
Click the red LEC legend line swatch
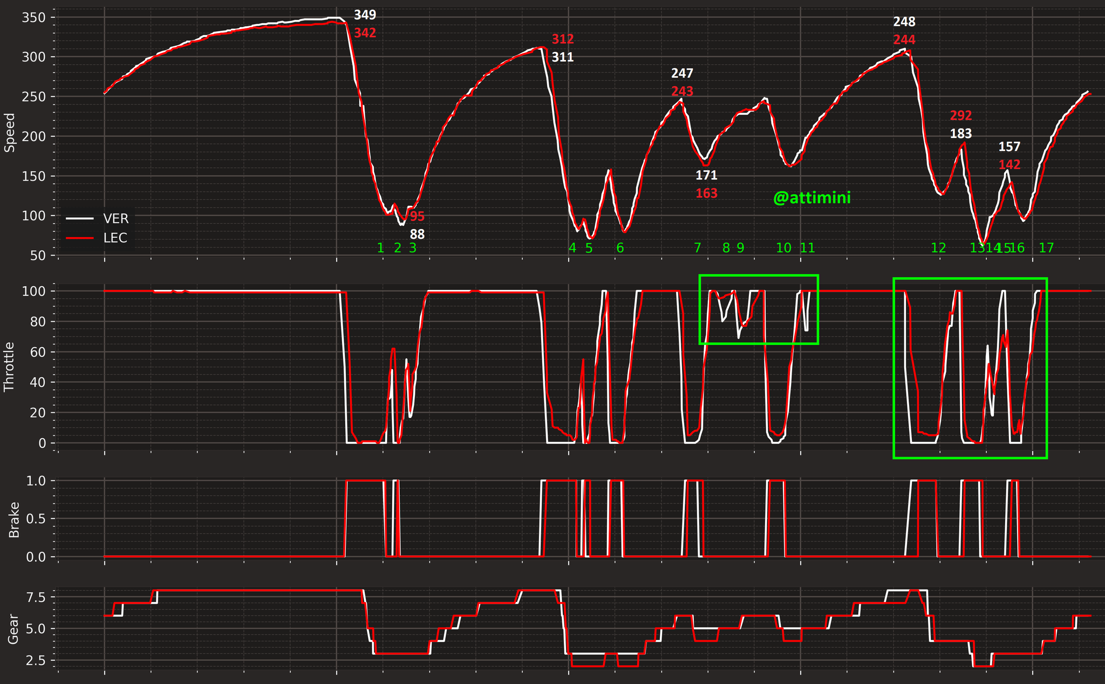click(79, 238)
